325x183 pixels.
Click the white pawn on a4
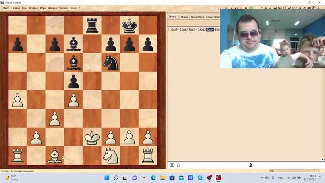(x=17, y=100)
